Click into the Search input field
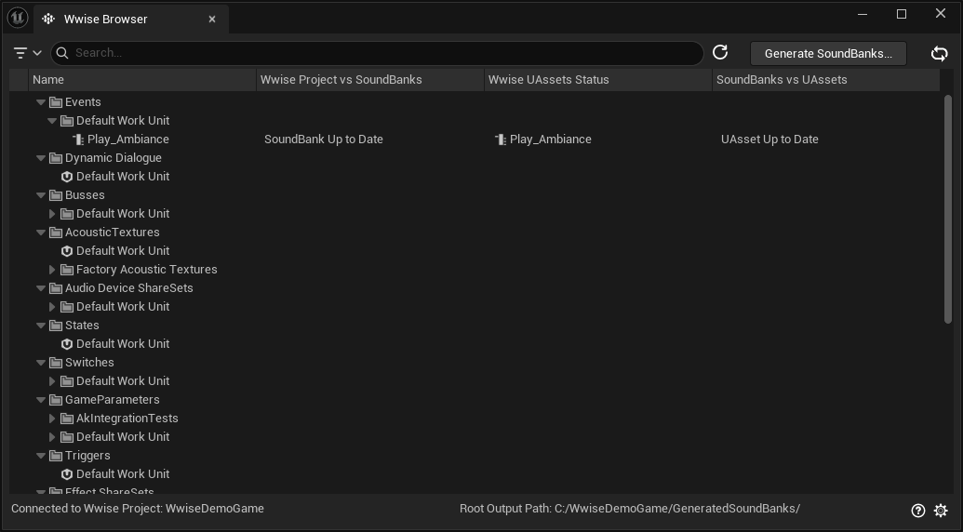The width and height of the screenshot is (963, 532). point(381,53)
